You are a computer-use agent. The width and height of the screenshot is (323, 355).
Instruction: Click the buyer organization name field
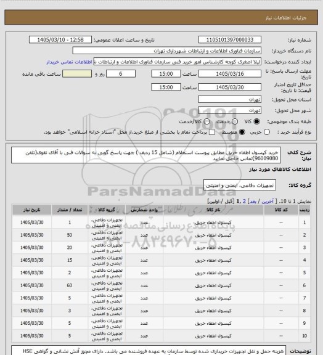[x=166, y=51]
